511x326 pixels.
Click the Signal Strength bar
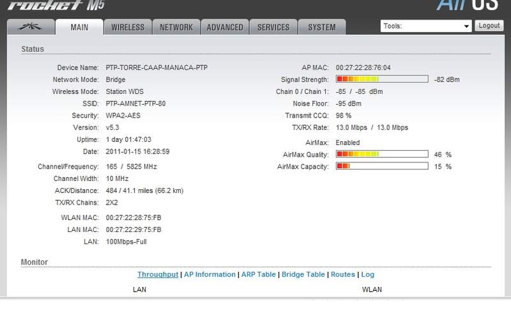point(381,79)
